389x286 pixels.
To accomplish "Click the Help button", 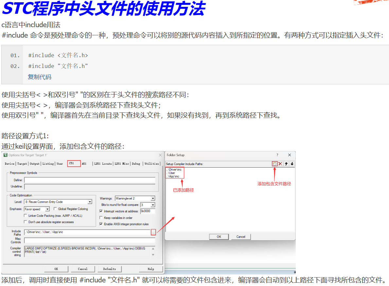I will pyautogui.click(x=151, y=269).
